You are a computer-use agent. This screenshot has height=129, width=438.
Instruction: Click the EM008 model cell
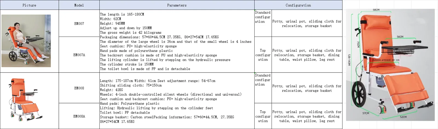pyautogui.click(x=79, y=88)
